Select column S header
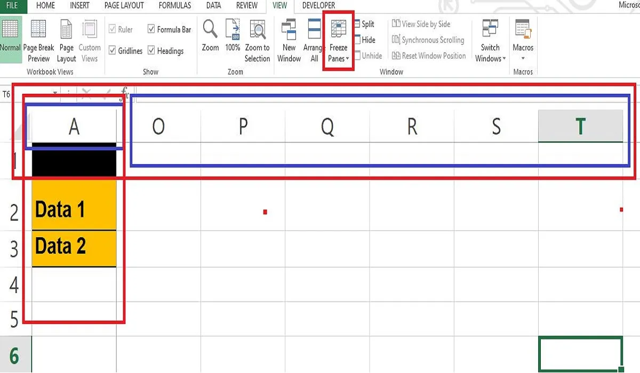 click(x=496, y=126)
